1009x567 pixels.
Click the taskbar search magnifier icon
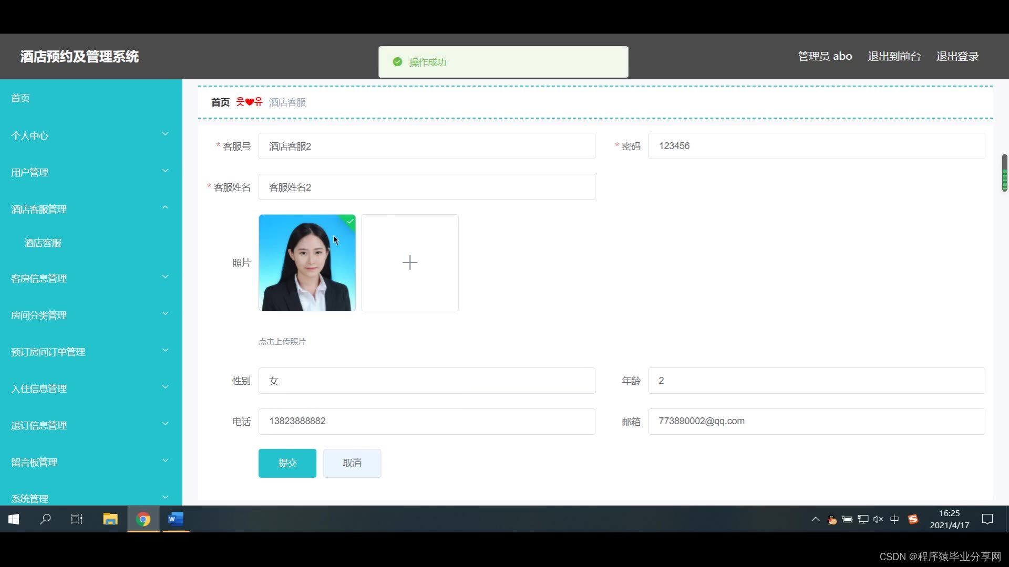(x=46, y=519)
